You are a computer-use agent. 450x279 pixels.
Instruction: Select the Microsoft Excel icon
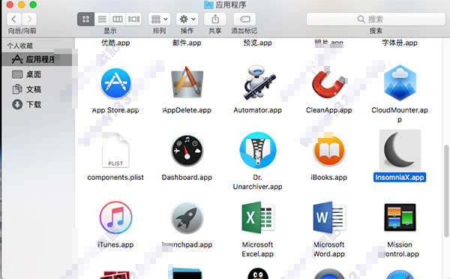point(258,217)
